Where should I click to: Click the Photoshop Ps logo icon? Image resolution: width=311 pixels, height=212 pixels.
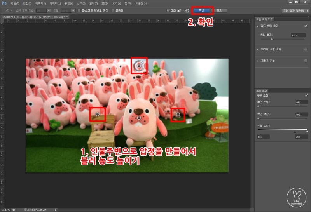(4, 3)
